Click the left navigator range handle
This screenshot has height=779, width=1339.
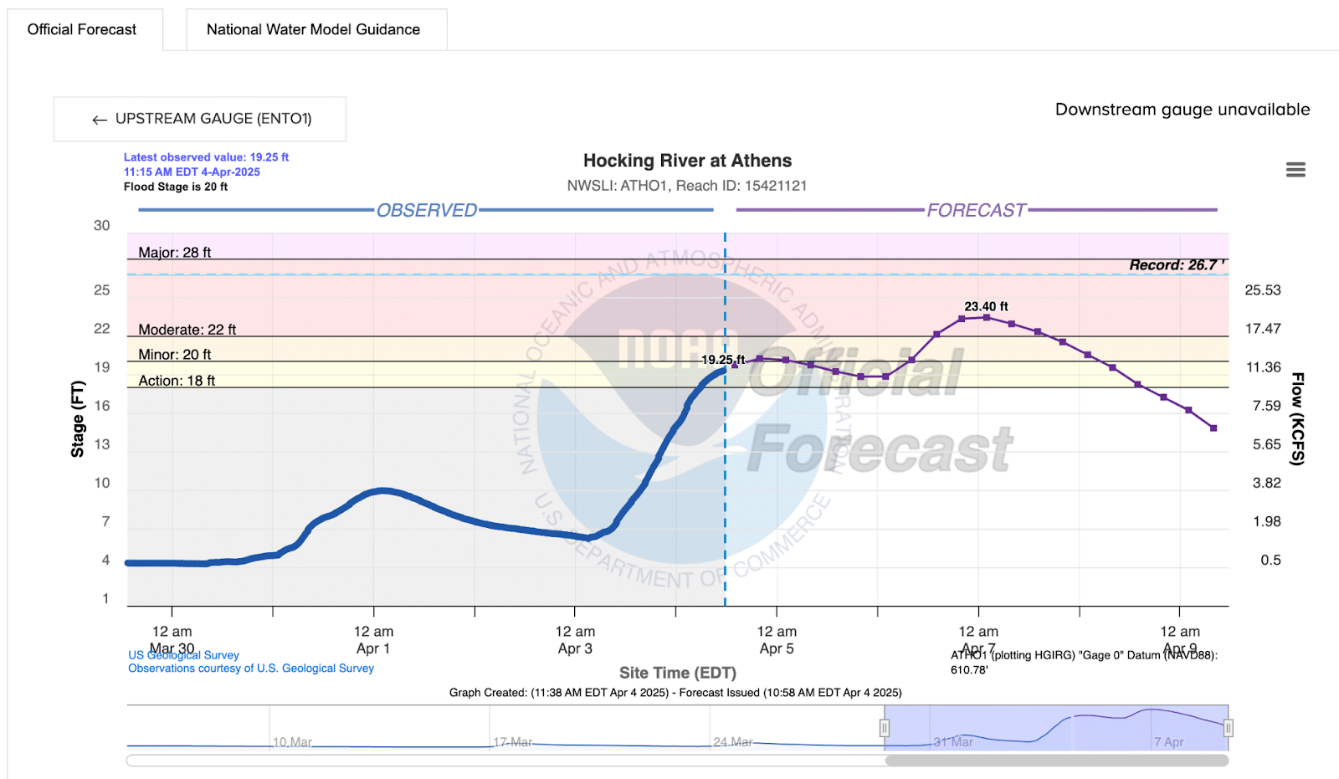click(x=884, y=728)
